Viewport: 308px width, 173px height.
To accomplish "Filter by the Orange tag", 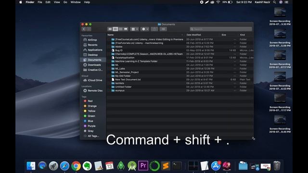I will (92, 106).
